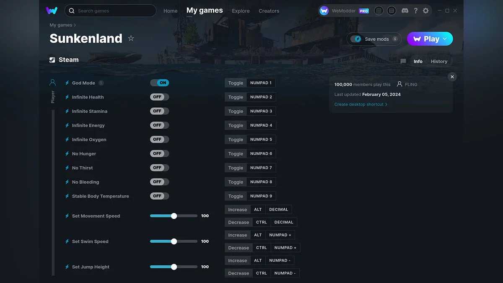Viewport: 503px width, 283px height.
Task: Click lightning icon next to Set Jump Height
Action: tap(67, 267)
